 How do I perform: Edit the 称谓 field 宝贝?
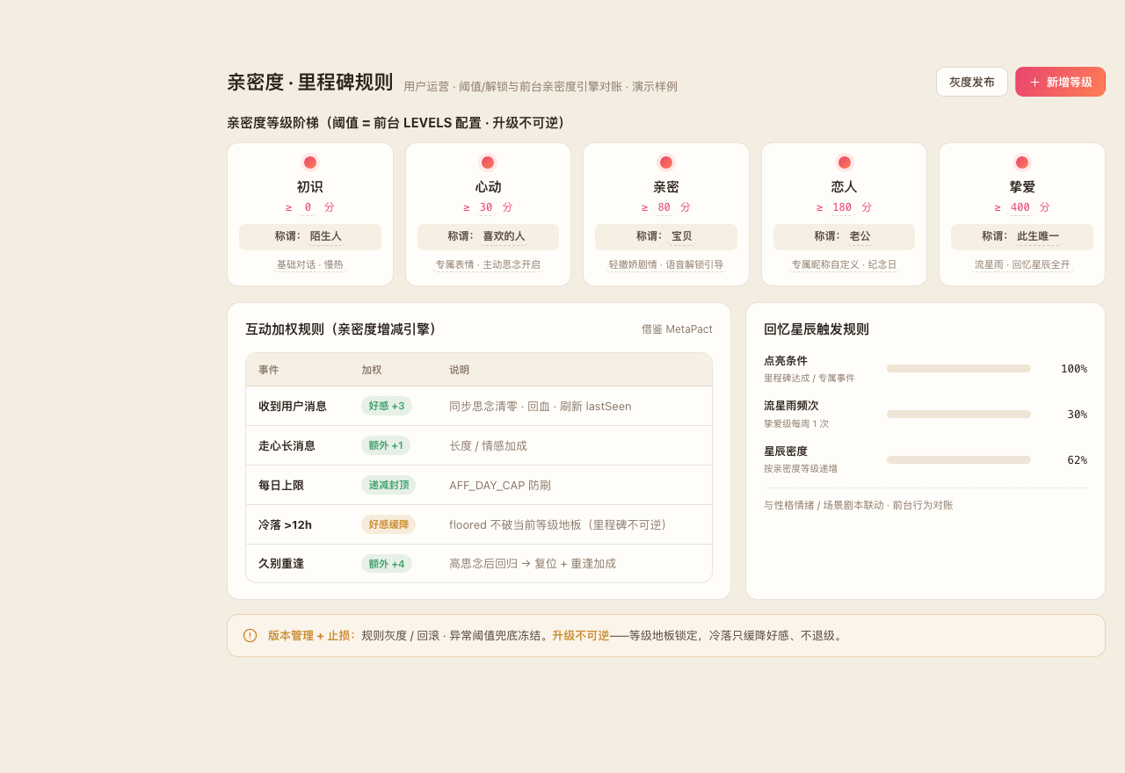coord(681,236)
